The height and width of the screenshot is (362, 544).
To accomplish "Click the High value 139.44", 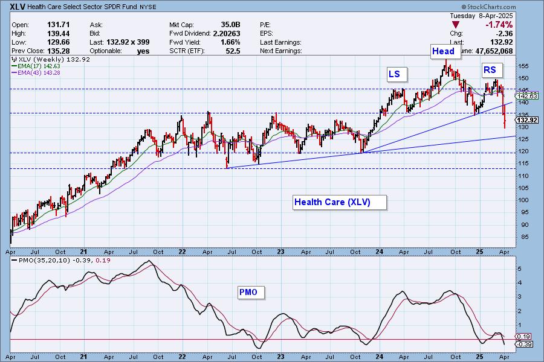I will (58, 34).
